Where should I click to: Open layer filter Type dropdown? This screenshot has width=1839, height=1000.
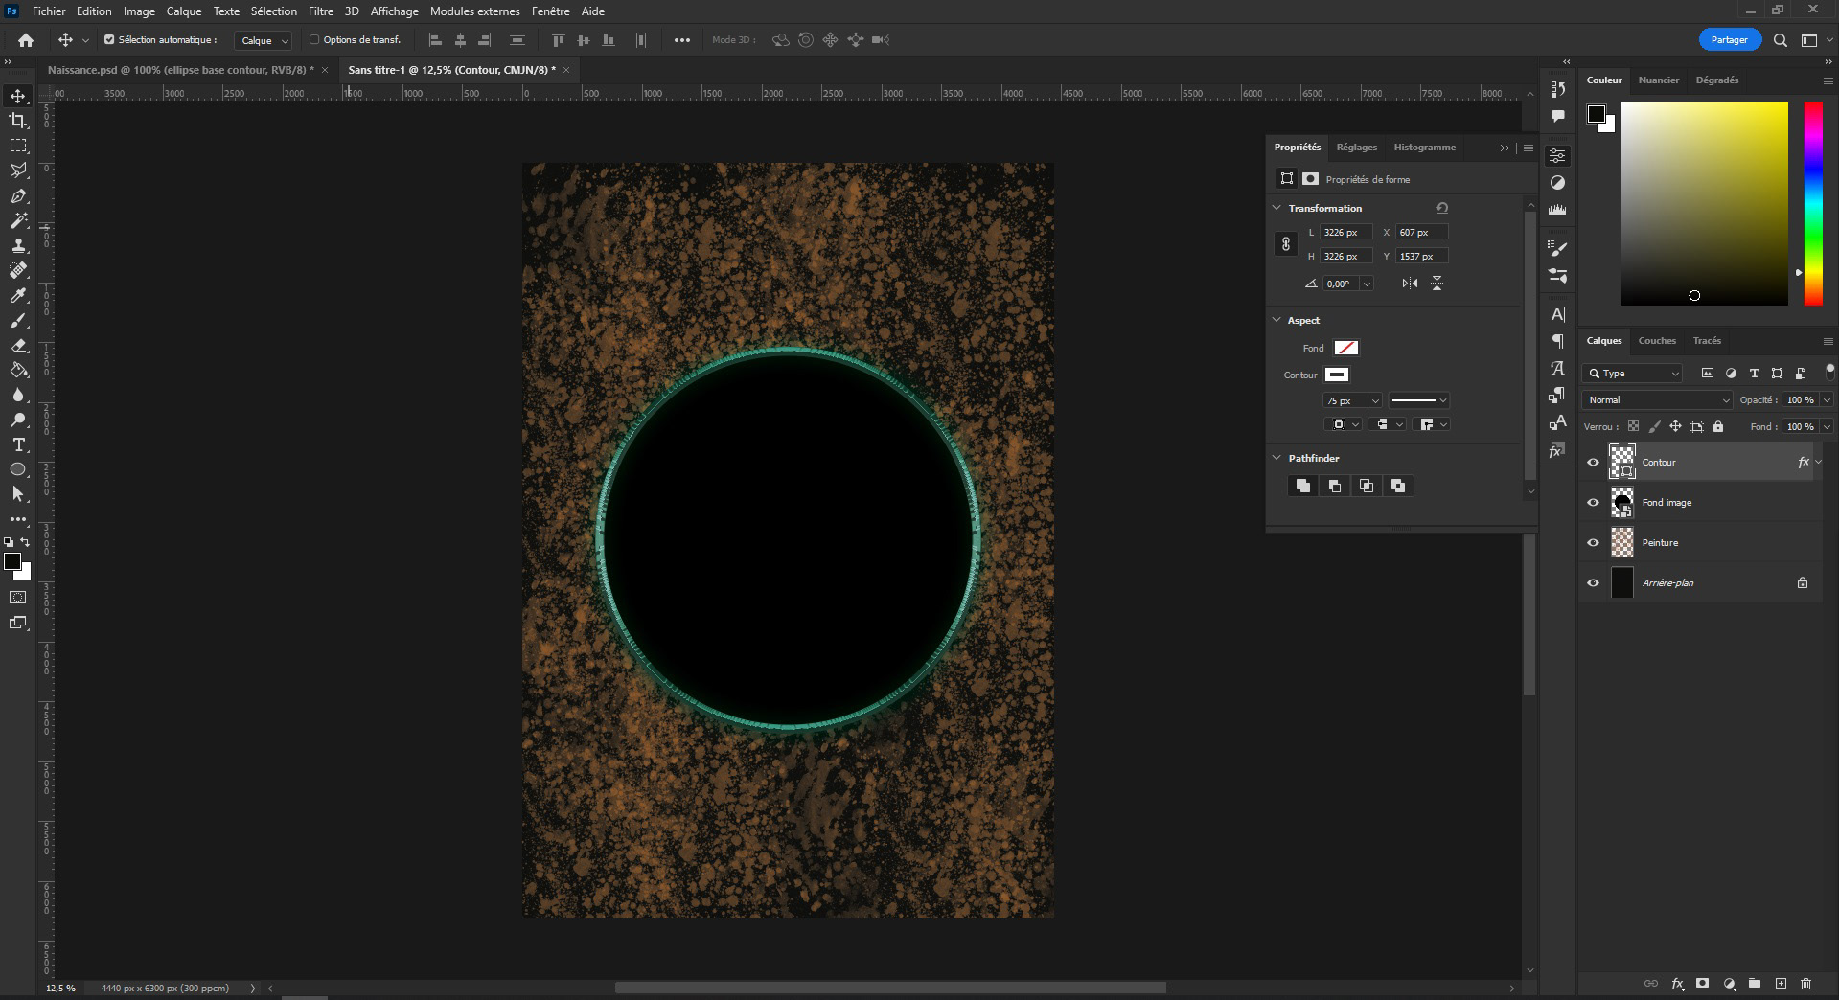pos(1634,374)
